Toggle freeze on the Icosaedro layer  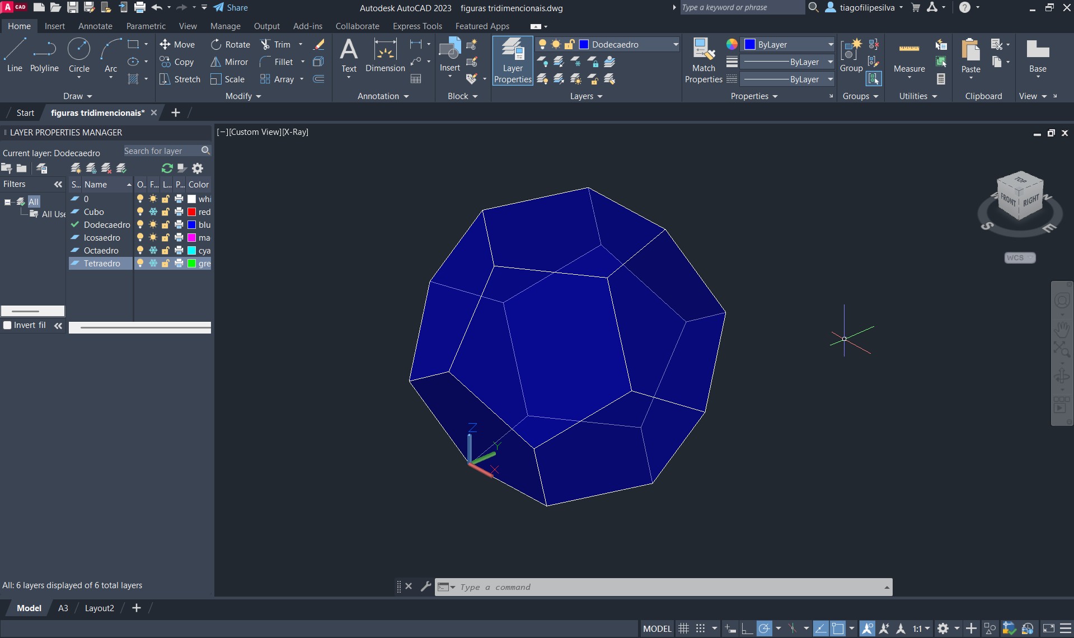coord(153,238)
